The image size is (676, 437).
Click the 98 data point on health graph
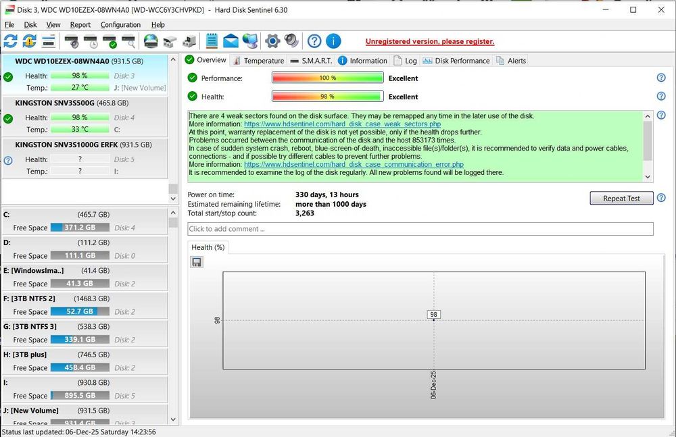(434, 319)
